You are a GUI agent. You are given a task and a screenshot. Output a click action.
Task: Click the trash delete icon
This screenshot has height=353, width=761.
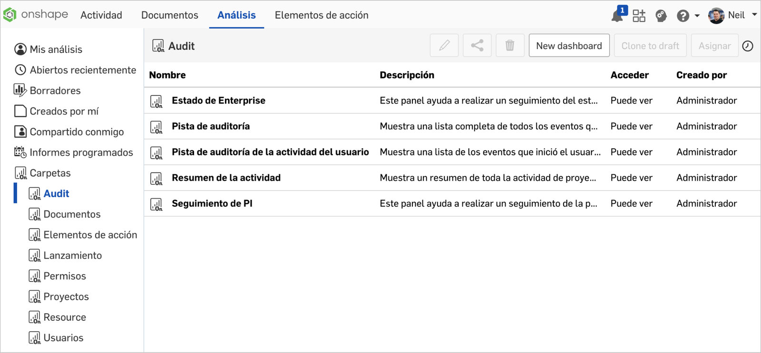coord(509,46)
